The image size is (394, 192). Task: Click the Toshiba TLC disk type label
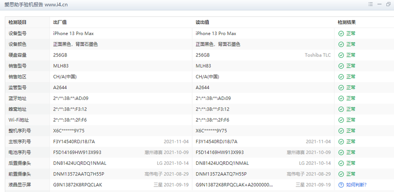click(318, 55)
